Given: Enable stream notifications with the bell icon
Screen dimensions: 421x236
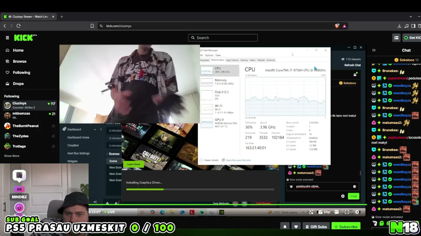Looking at the screenshot, I should (x=285, y=226).
